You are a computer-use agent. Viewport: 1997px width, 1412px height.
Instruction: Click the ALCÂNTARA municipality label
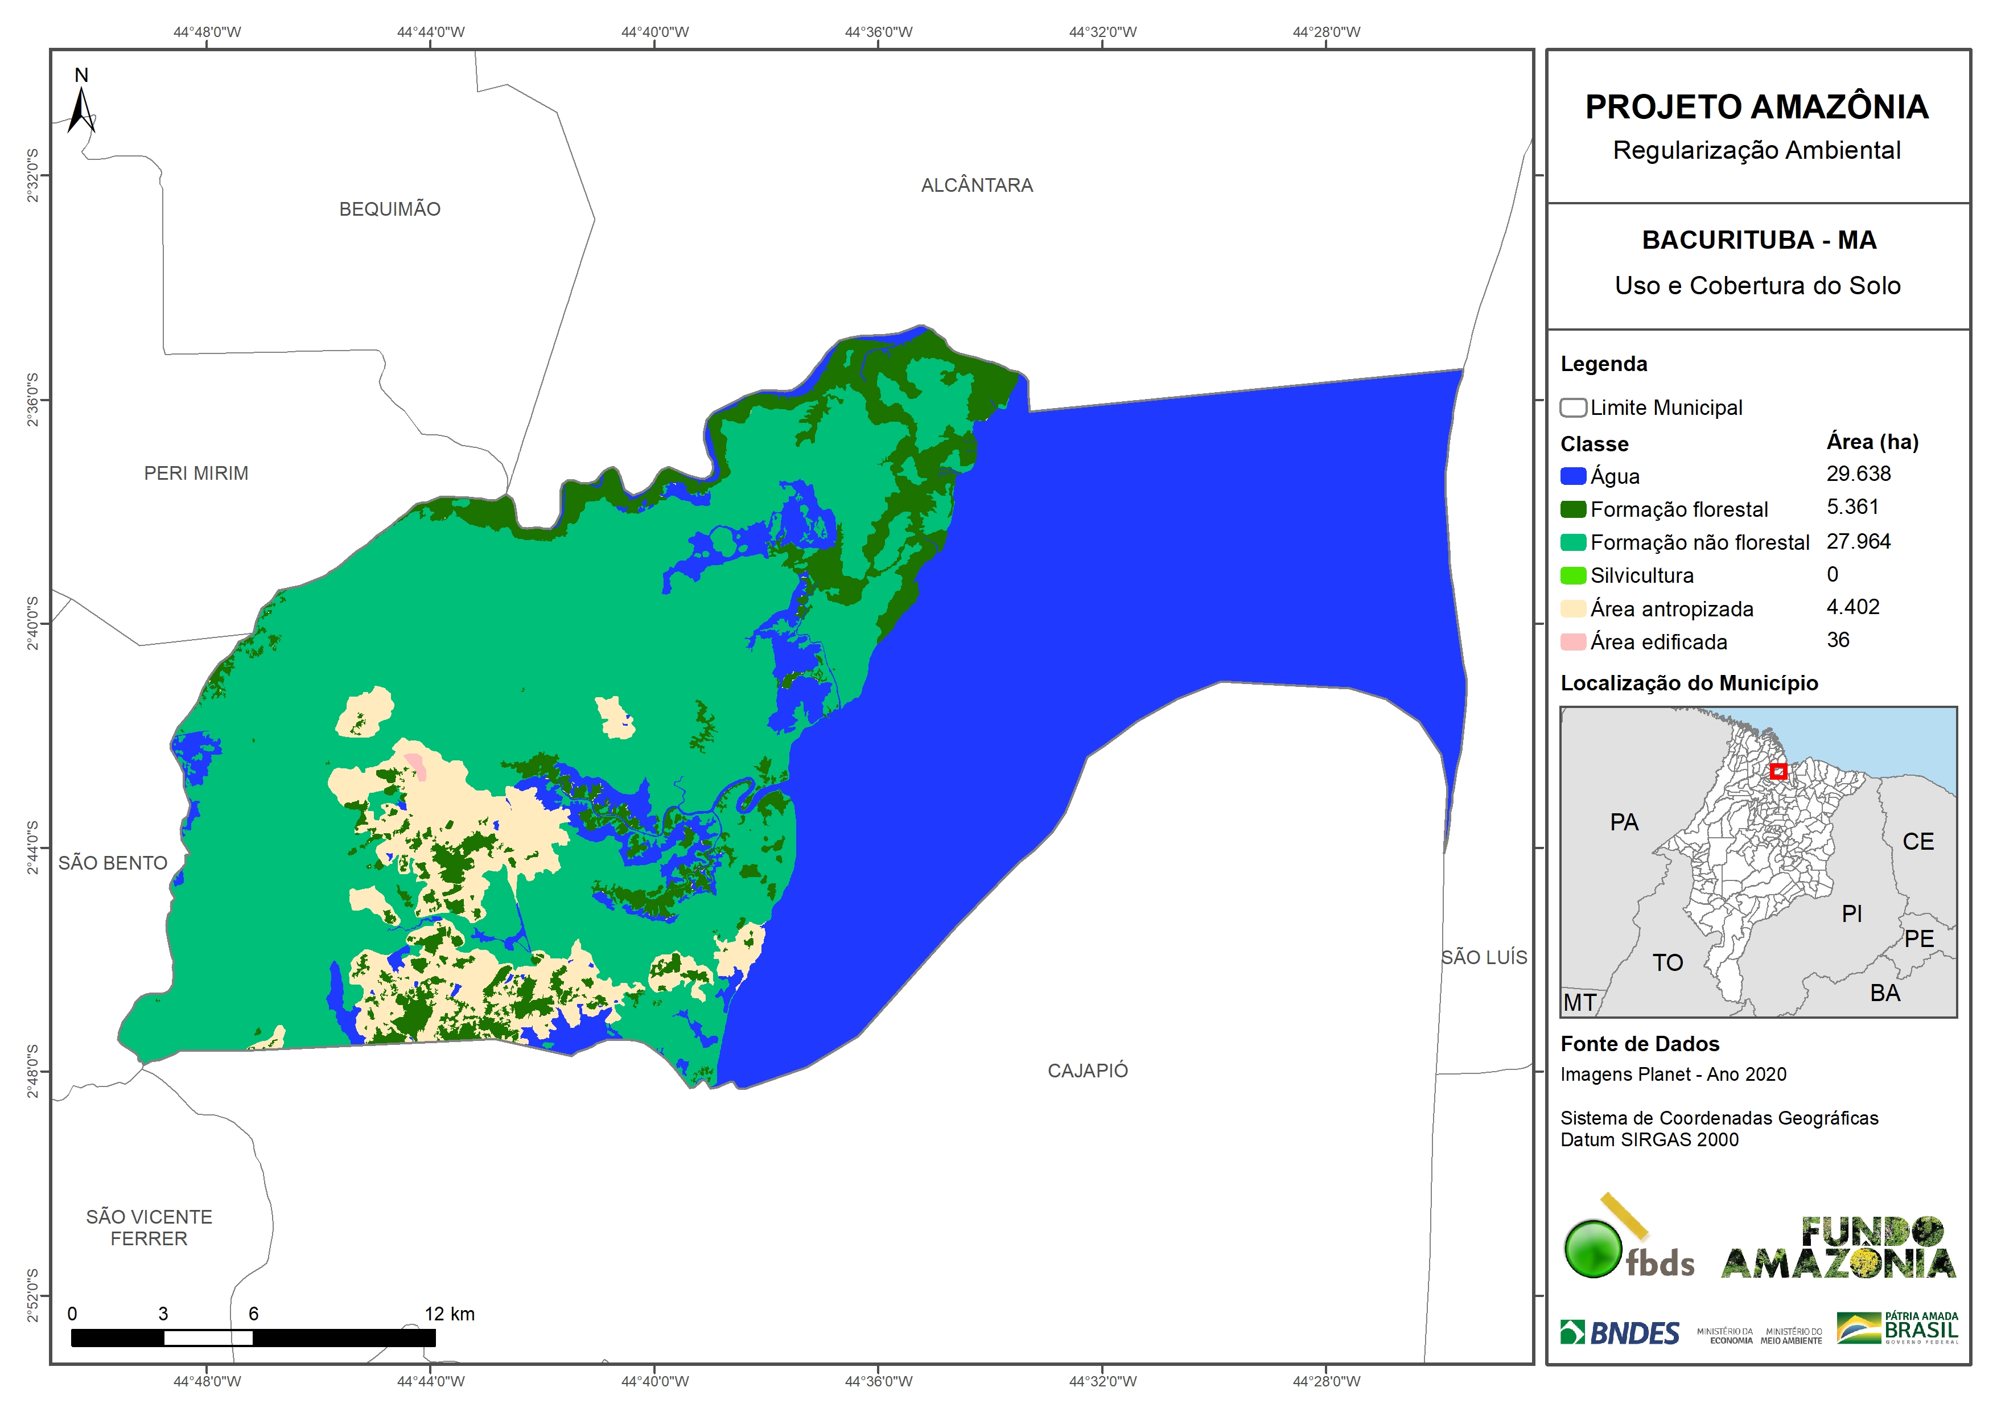coord(977,186)
